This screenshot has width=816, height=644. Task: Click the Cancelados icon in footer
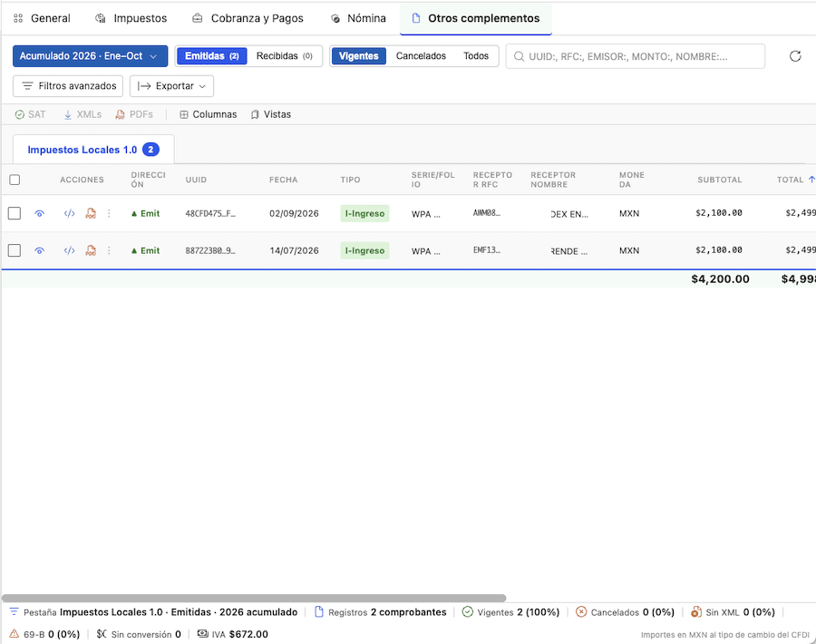(581, 611)
